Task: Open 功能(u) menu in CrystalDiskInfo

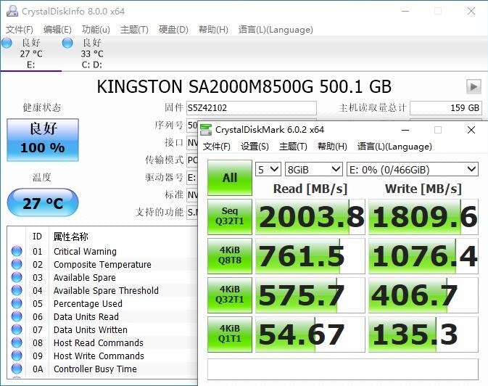Action: pos(96,30)
